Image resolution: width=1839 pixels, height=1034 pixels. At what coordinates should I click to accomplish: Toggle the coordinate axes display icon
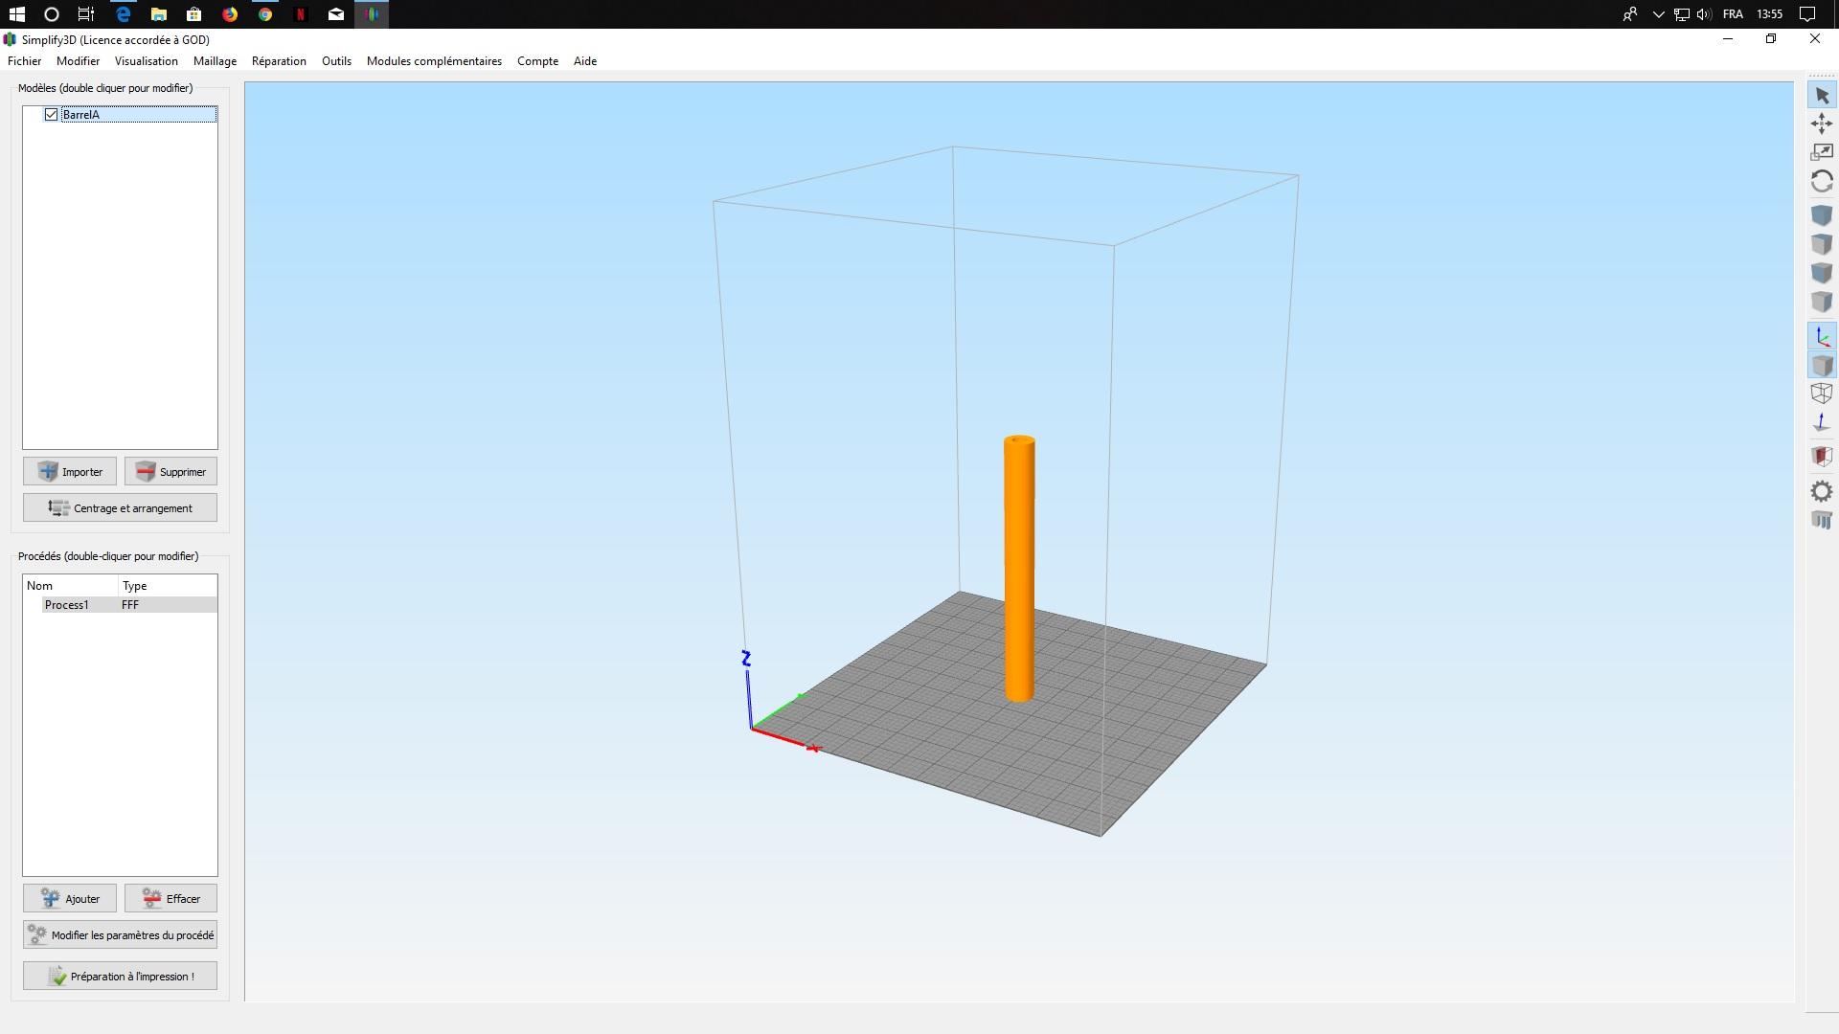[x=1822, y=337]
